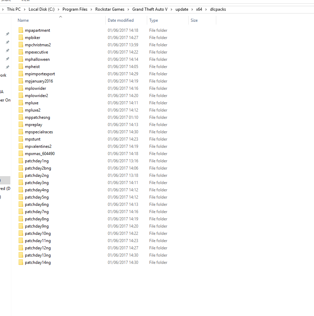Go to the update breadcrumb
314x316 pixels.
(182, 9)
